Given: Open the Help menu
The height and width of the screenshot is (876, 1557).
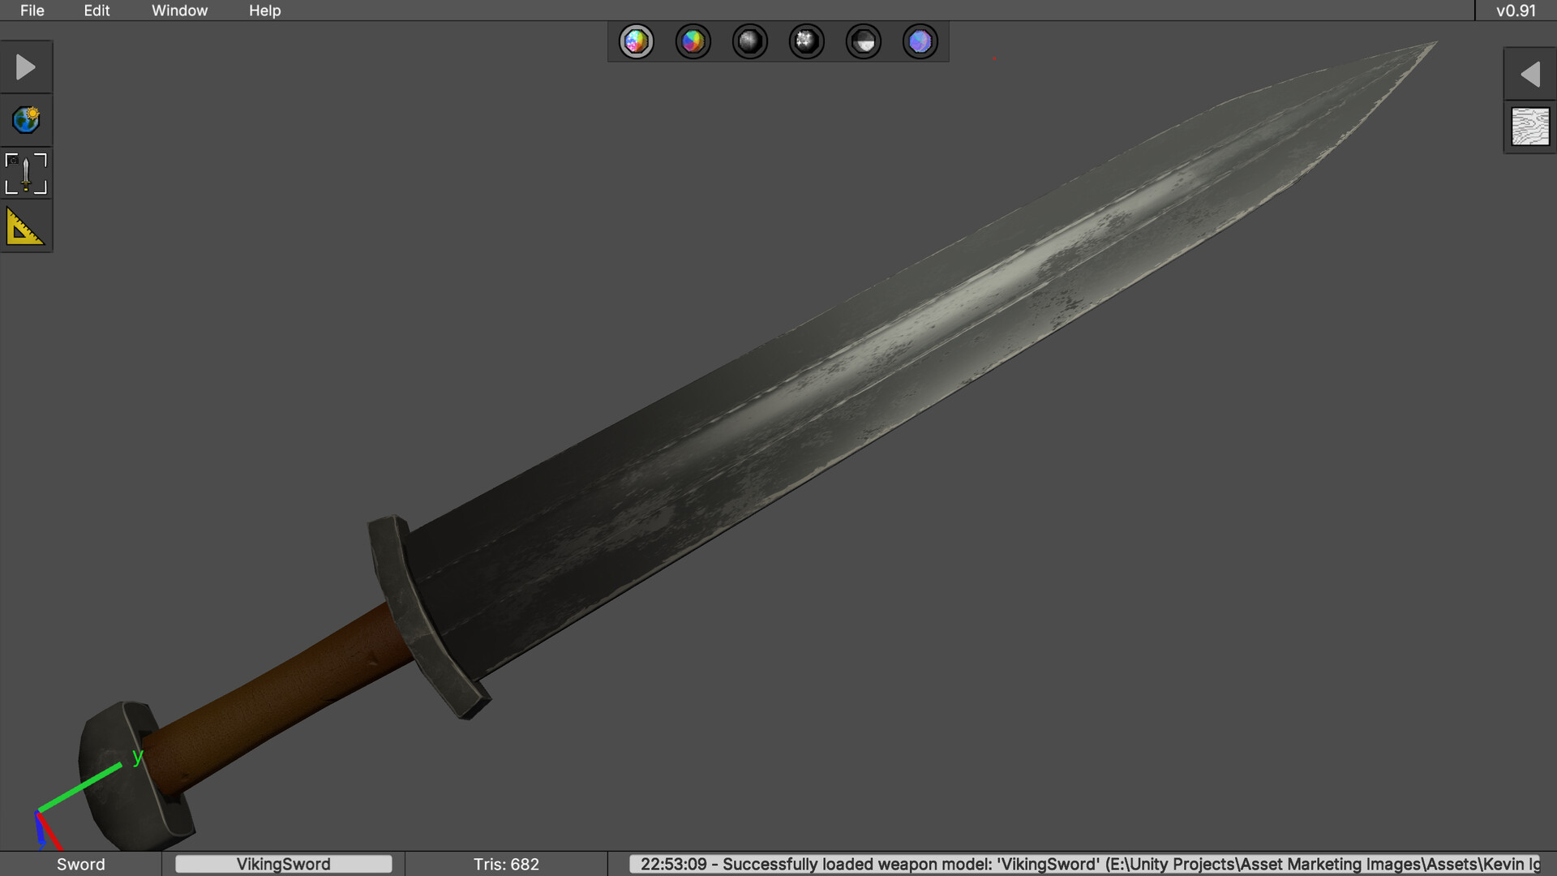Looking at the screenshot, I should coord(264,11).
